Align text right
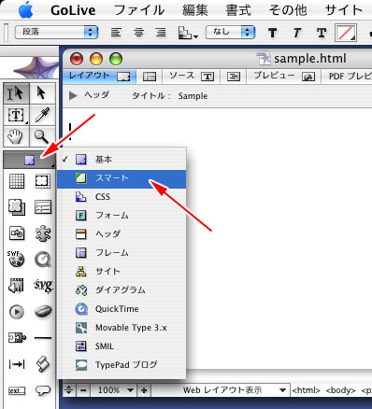The height and width of the screenshot is (409, 372). 161,32
